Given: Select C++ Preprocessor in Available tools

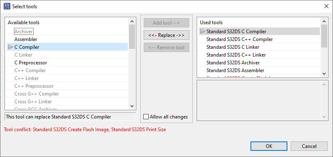Looking at the screenshot, I should pos(34,86).
